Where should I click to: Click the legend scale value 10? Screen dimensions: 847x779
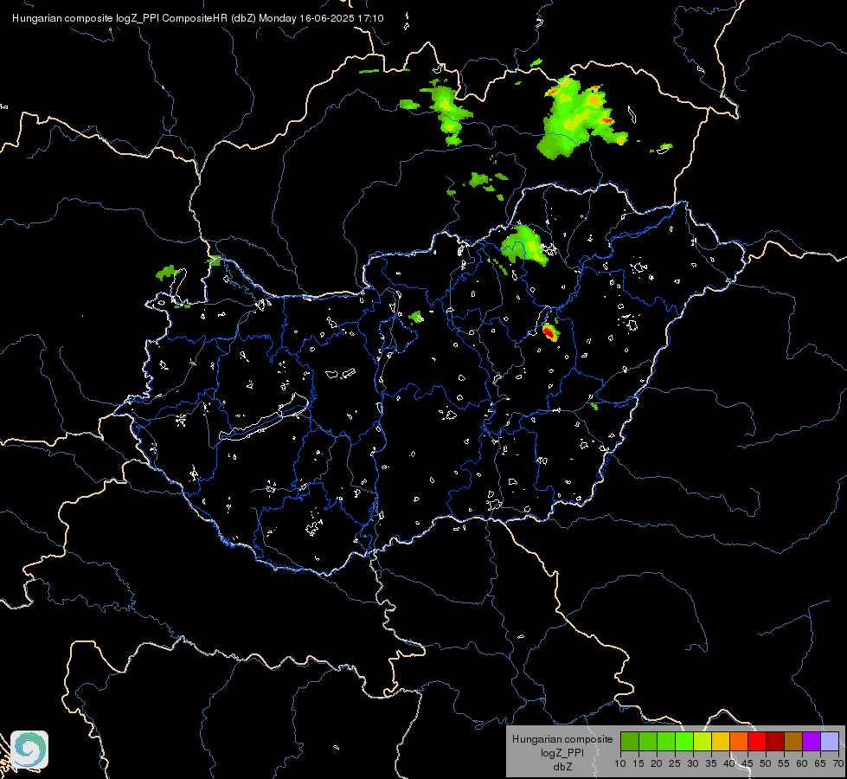pyautogui.click(x=620, y=763)
